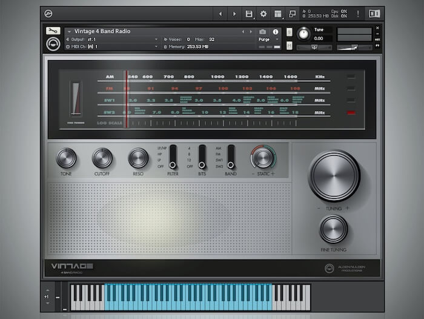424x319 pixels.
Task: Click the CUTOFF knob
Action: pos(102,158)
